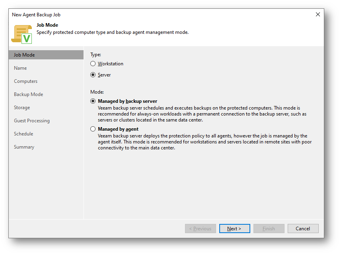Select the Workstation type radio button
This screenshot has height=255, width=341.
[93, 64]
